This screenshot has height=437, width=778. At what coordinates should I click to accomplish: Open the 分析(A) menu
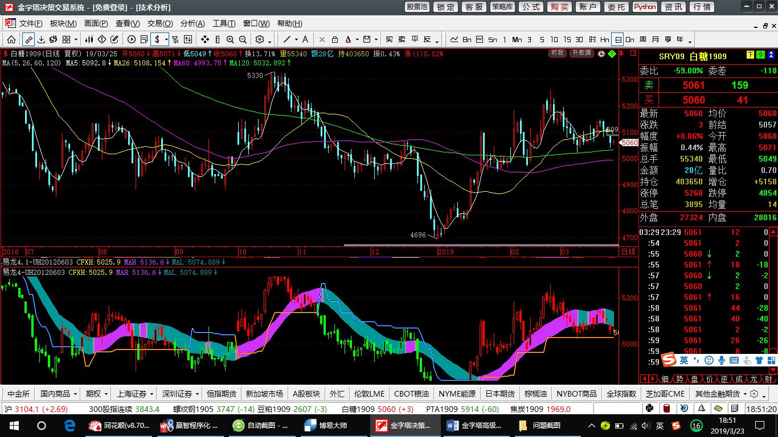click(193, 23)
